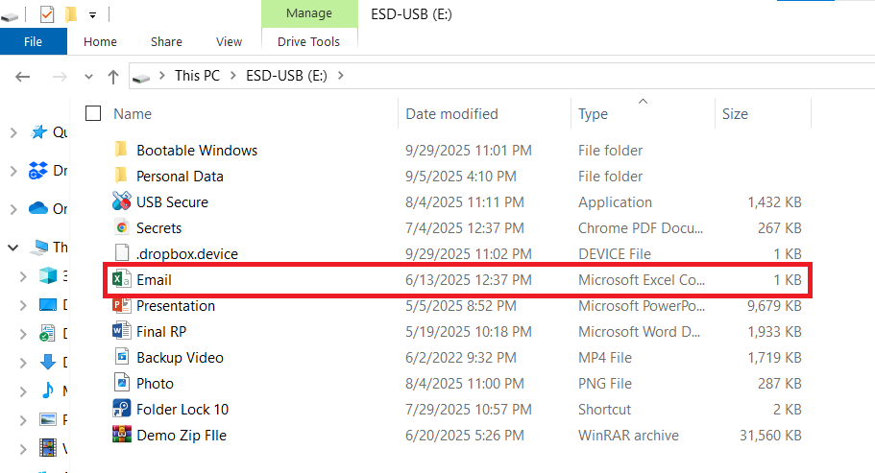Click date 6/2/2022 9:32 PM
875x473 pixels.
(461, 358)
